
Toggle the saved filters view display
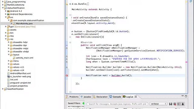pyautogui.click(x=179, y=104)
